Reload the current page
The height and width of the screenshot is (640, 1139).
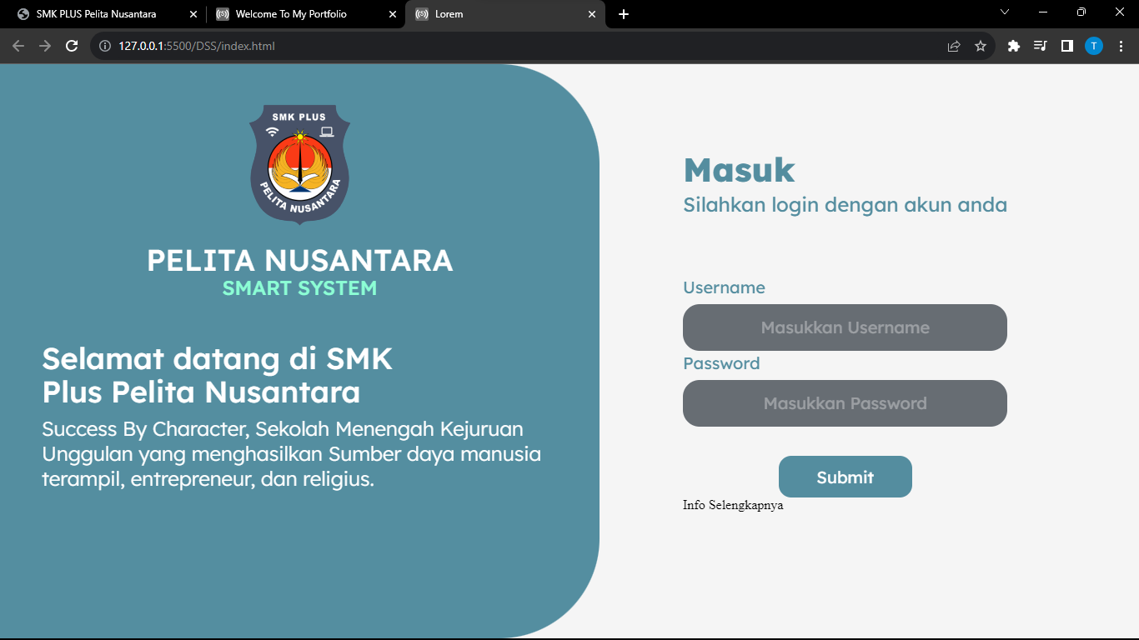(x=72, y=46)
